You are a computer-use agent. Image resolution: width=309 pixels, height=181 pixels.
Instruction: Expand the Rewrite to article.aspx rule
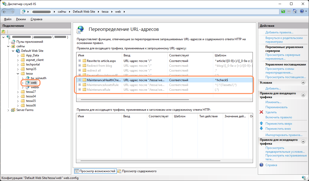point(80,61)
